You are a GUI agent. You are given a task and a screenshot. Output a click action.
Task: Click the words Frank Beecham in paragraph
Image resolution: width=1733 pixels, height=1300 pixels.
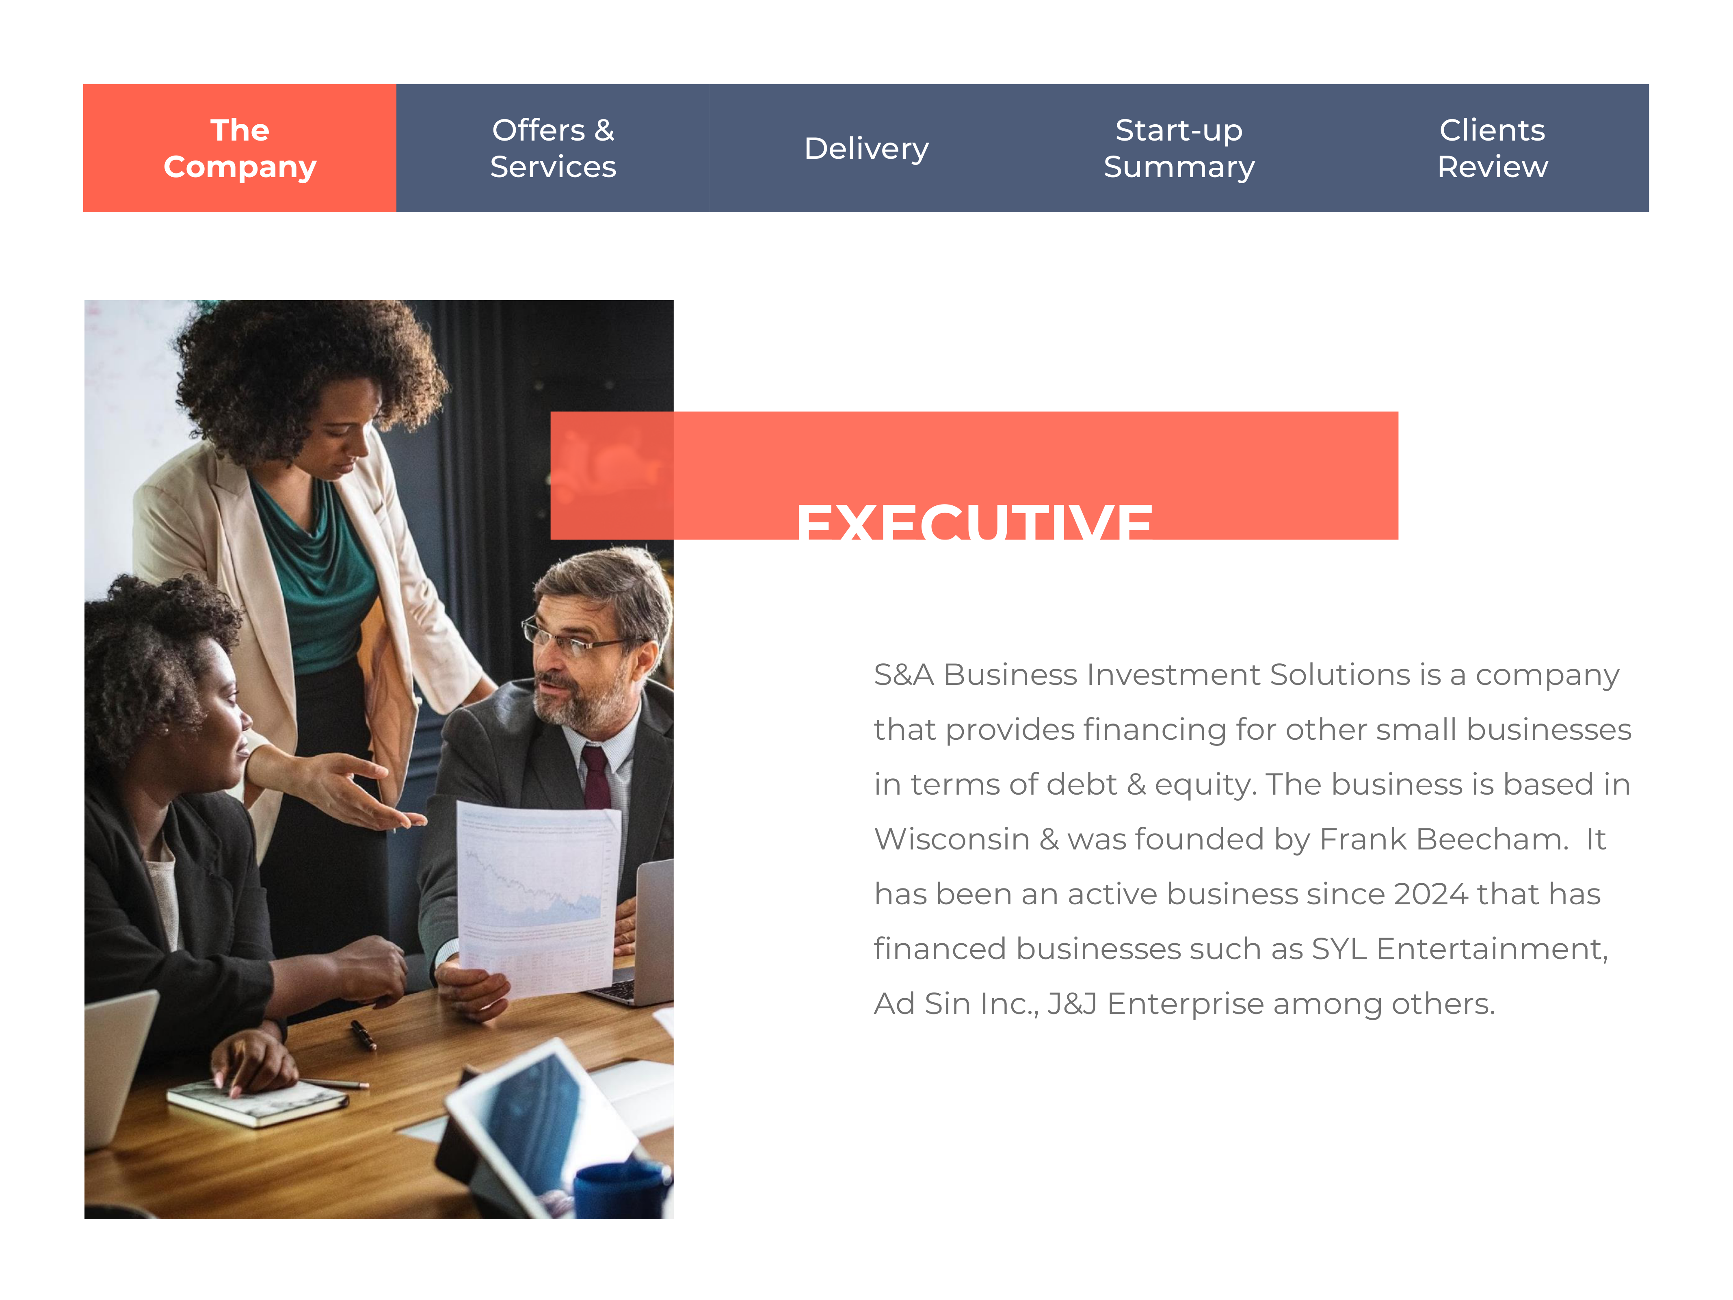(1443, 839)
